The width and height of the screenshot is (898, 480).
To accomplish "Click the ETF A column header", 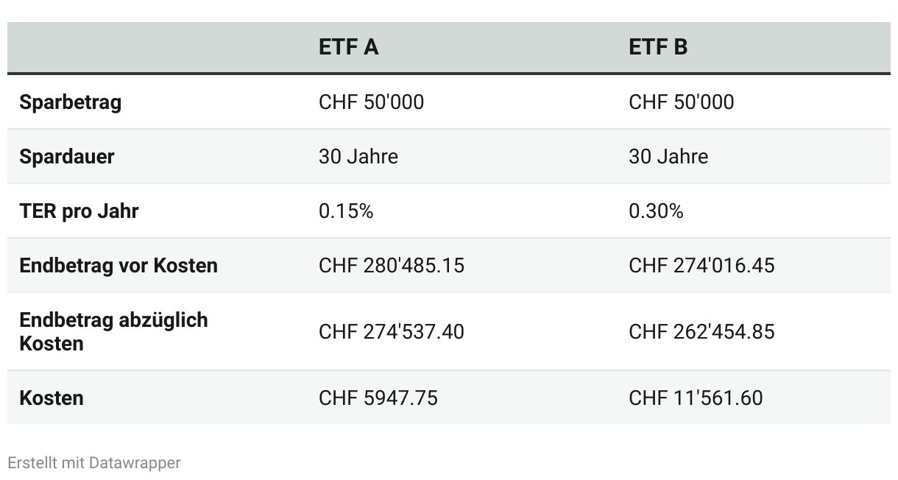I will pos(349,47).
